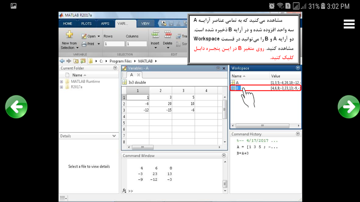Open the Delete dropdown arrow
The image size is (360, 202).
coord(168,48)
